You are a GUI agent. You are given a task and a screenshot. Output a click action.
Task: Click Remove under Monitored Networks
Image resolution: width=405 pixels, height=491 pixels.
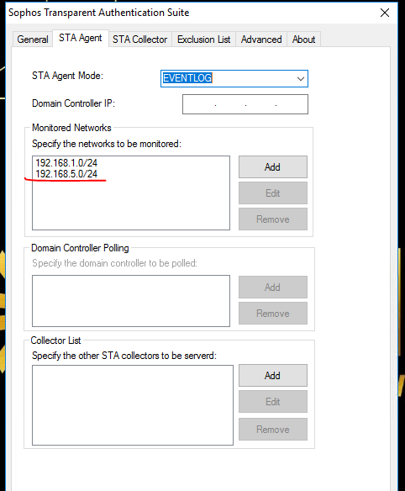pos(273,219)
